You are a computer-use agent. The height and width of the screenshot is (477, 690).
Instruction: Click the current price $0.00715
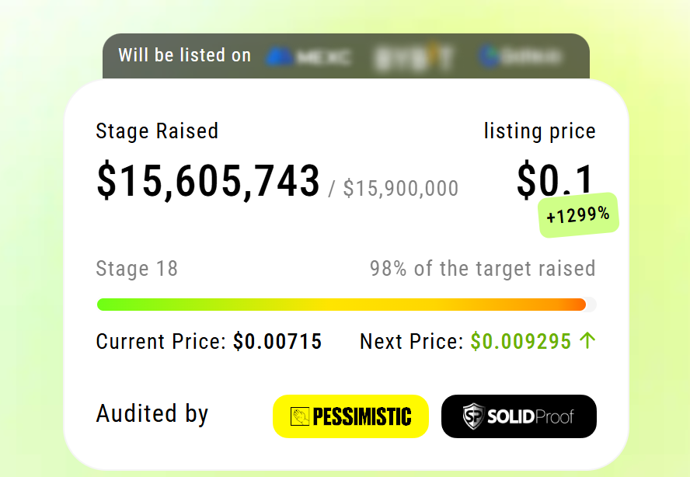pos(277,341)
